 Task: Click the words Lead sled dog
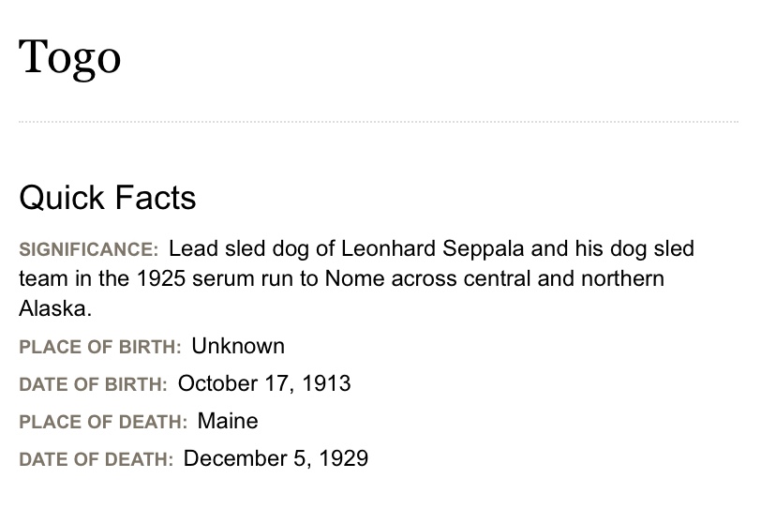239,249
